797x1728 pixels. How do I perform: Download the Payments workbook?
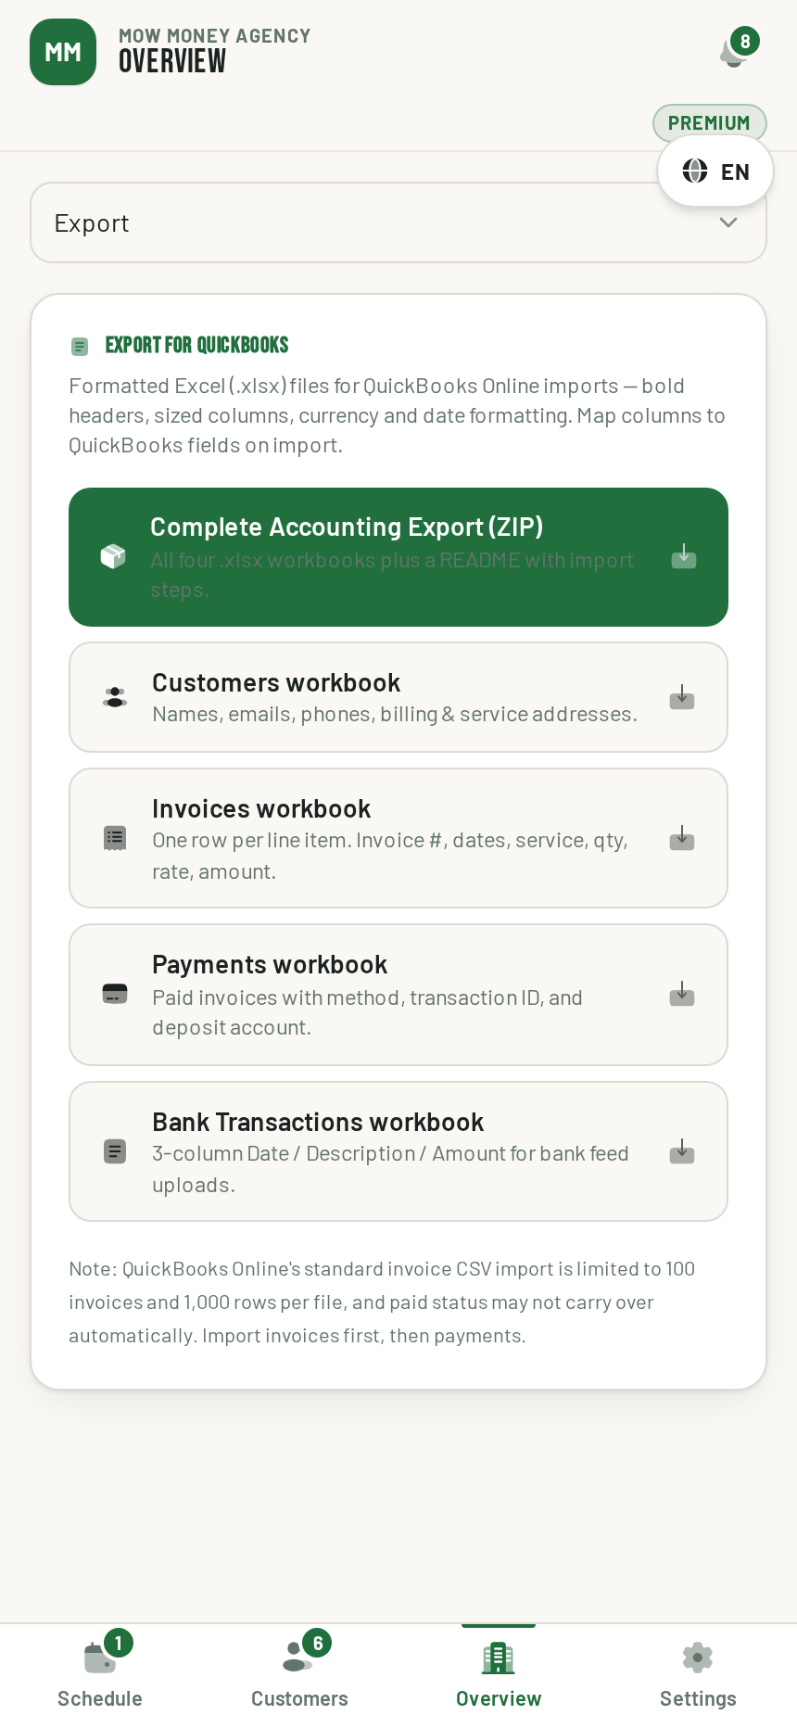coord(398,995)
